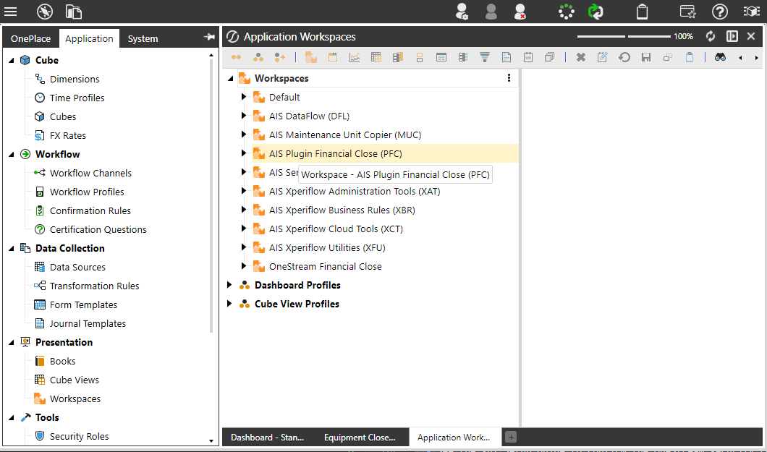The image size is (767, 452).
Task: Select AIS Xperiflow Business Rules (XBR)
Action: 342,210
